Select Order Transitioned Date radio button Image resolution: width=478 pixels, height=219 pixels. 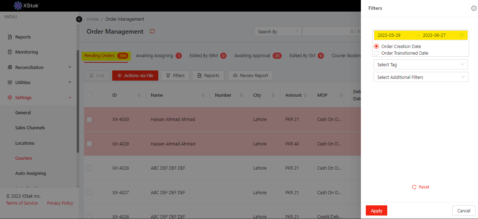pos(376,53)
